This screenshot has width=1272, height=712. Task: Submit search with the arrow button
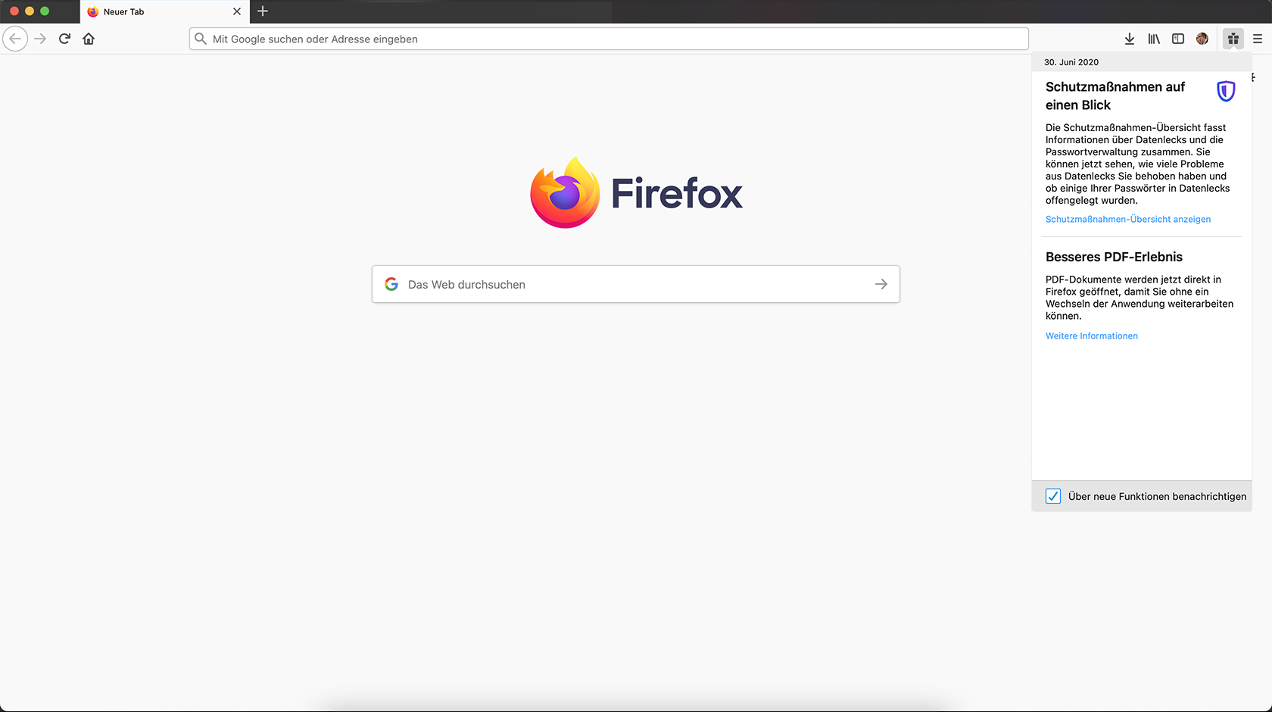click(881, 284)
